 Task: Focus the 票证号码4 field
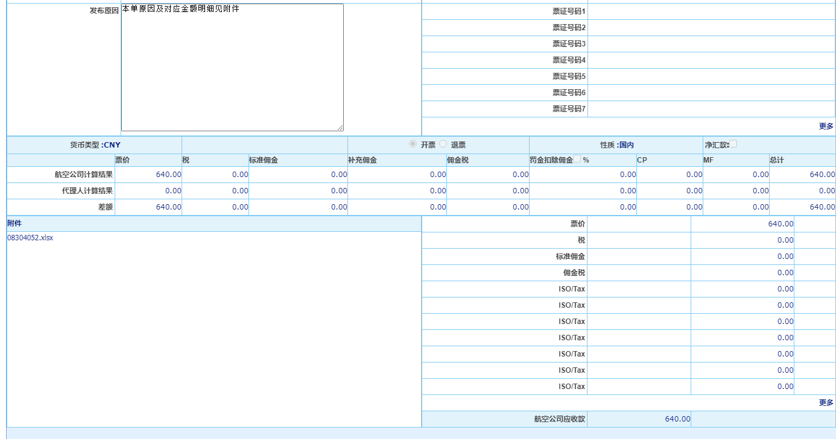pyautogui.click(x=711, y=60)
